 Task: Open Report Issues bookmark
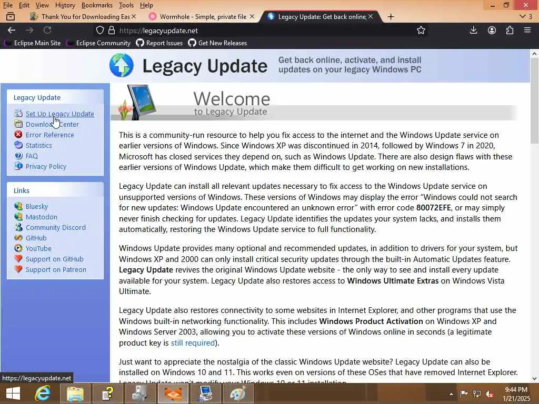[159, 43]
